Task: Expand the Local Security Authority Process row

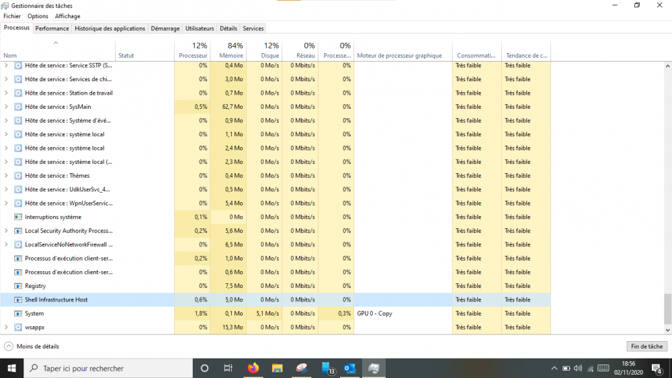Action: [6, 231]
